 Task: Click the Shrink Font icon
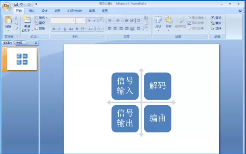point(95,20)
